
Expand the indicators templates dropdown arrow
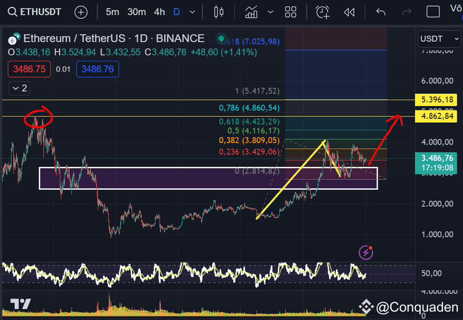coord(270,12)
